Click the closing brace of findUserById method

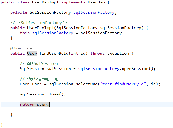[11, 115]
